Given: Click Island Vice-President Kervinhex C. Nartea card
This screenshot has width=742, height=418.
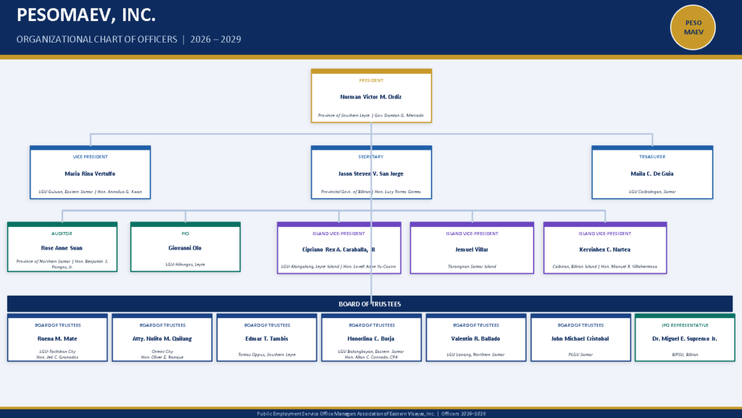Looking at the screenshot, I should pyautogui.click(x=605, y=248).
